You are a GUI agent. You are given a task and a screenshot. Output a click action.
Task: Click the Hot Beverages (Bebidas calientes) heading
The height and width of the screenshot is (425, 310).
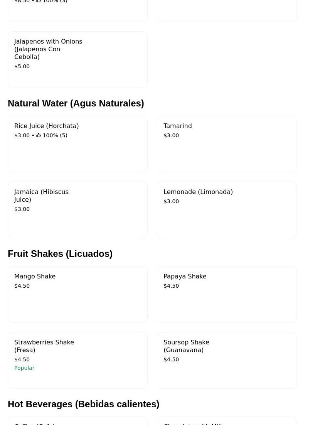click(83, 404)
